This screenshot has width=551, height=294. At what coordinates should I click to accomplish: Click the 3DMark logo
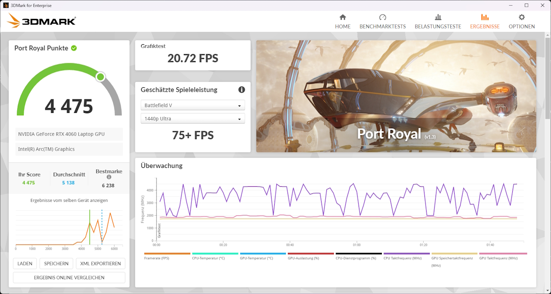(42, 21)
